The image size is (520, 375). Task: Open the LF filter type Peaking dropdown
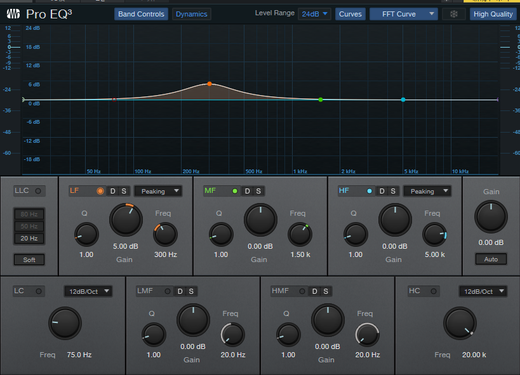click(x=158, y=191)
